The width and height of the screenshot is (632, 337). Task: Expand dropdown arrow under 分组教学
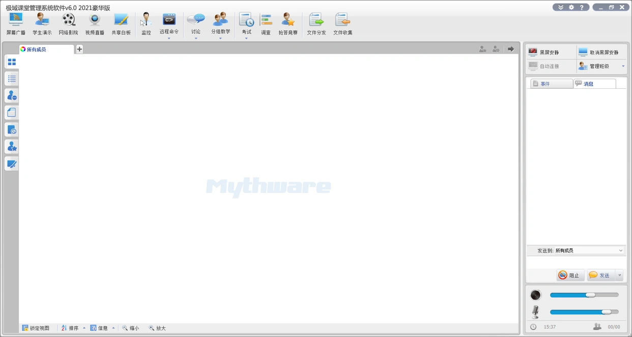click(x=220, y=38)
